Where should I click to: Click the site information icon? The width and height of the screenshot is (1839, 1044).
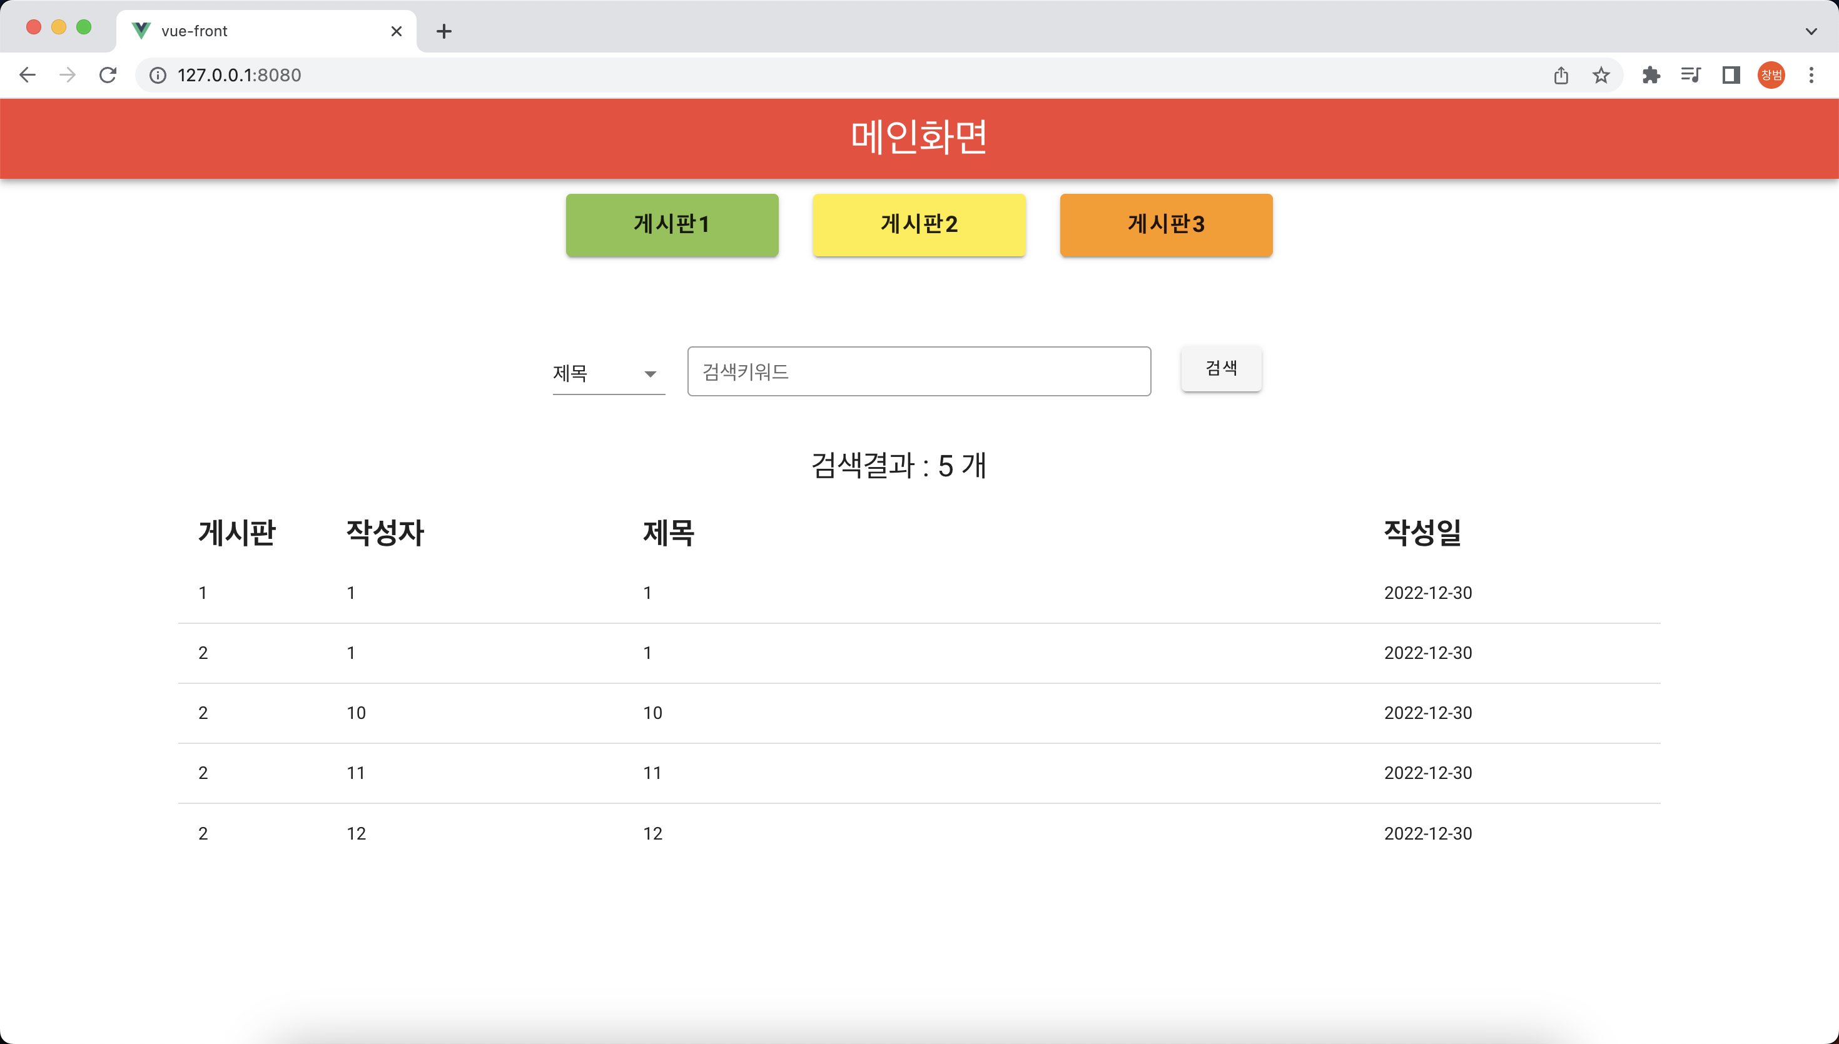(x=158, y=75)
